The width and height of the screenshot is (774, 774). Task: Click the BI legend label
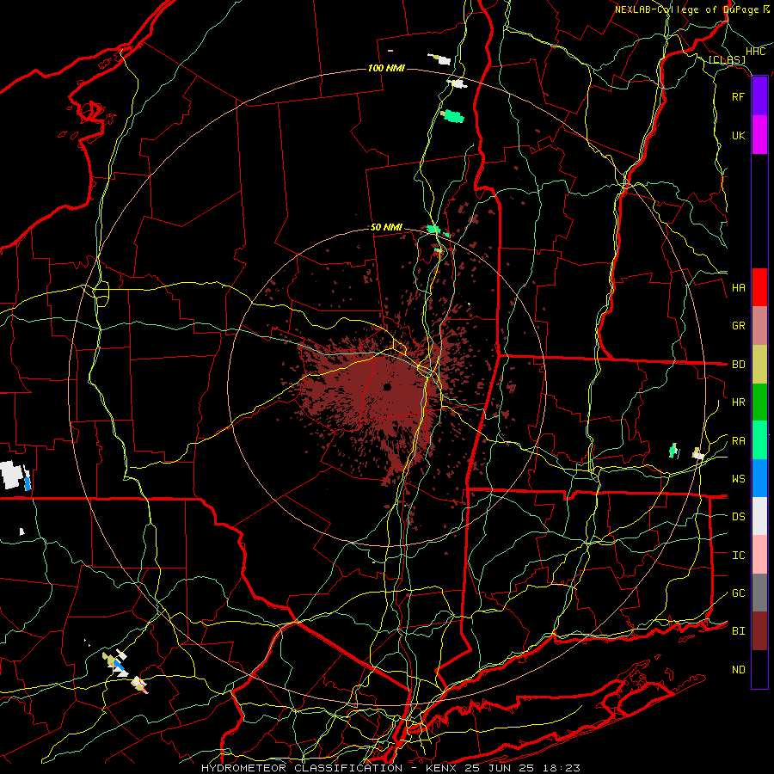click(x=738, y=631)
